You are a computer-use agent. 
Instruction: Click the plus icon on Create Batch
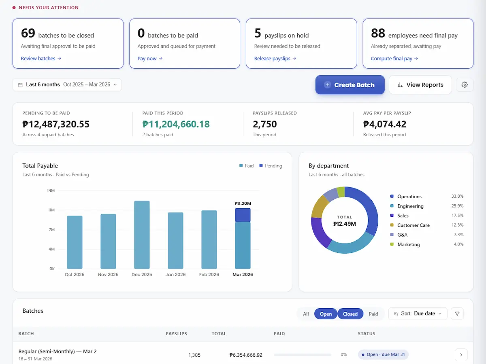pos(327,85)
